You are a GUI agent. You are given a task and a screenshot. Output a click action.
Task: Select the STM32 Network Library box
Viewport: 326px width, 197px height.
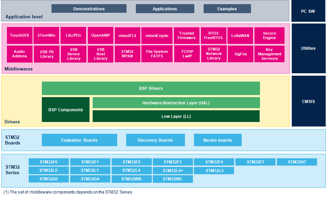tap(214, 54)
